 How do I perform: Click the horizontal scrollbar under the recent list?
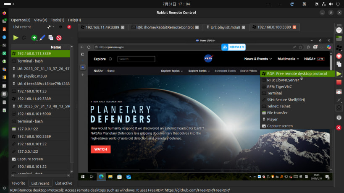(x=41, y=175)
